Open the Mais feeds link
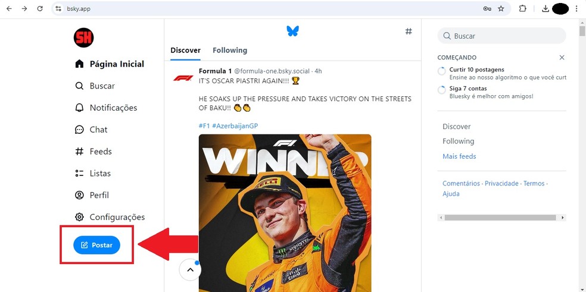 (x=459, y=156)
